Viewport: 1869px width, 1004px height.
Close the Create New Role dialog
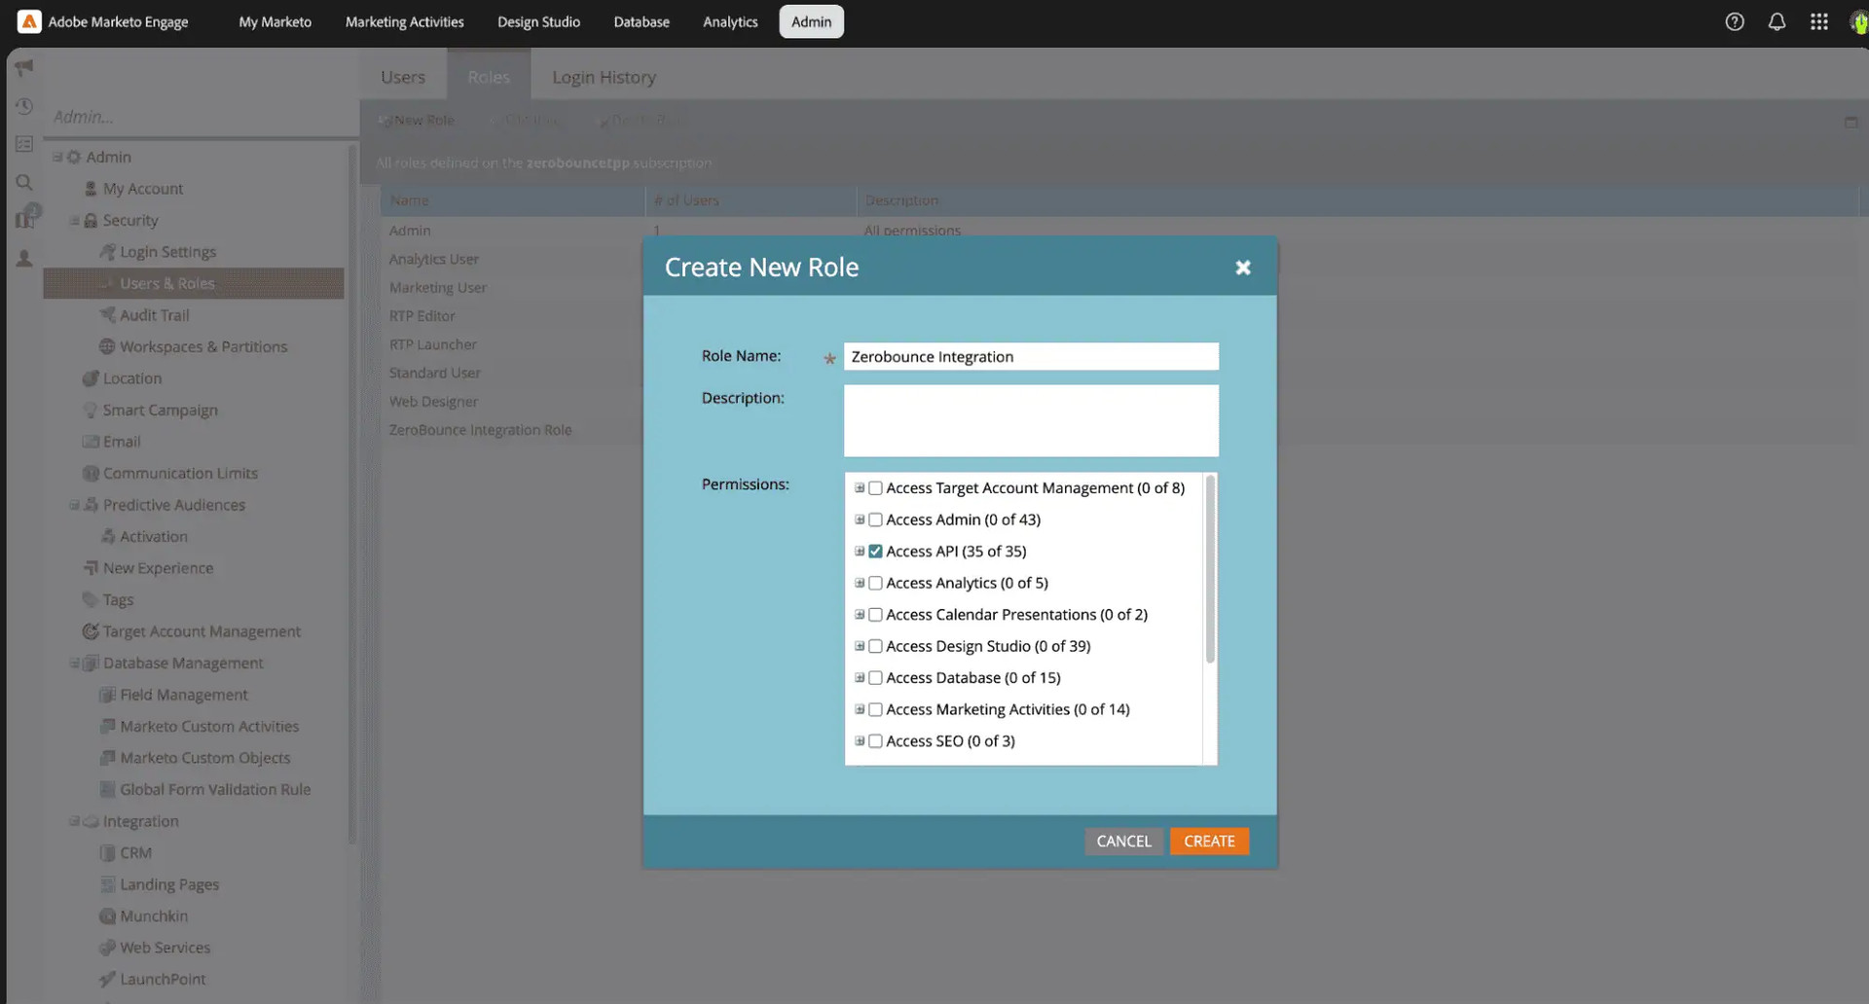point(1243,268)
